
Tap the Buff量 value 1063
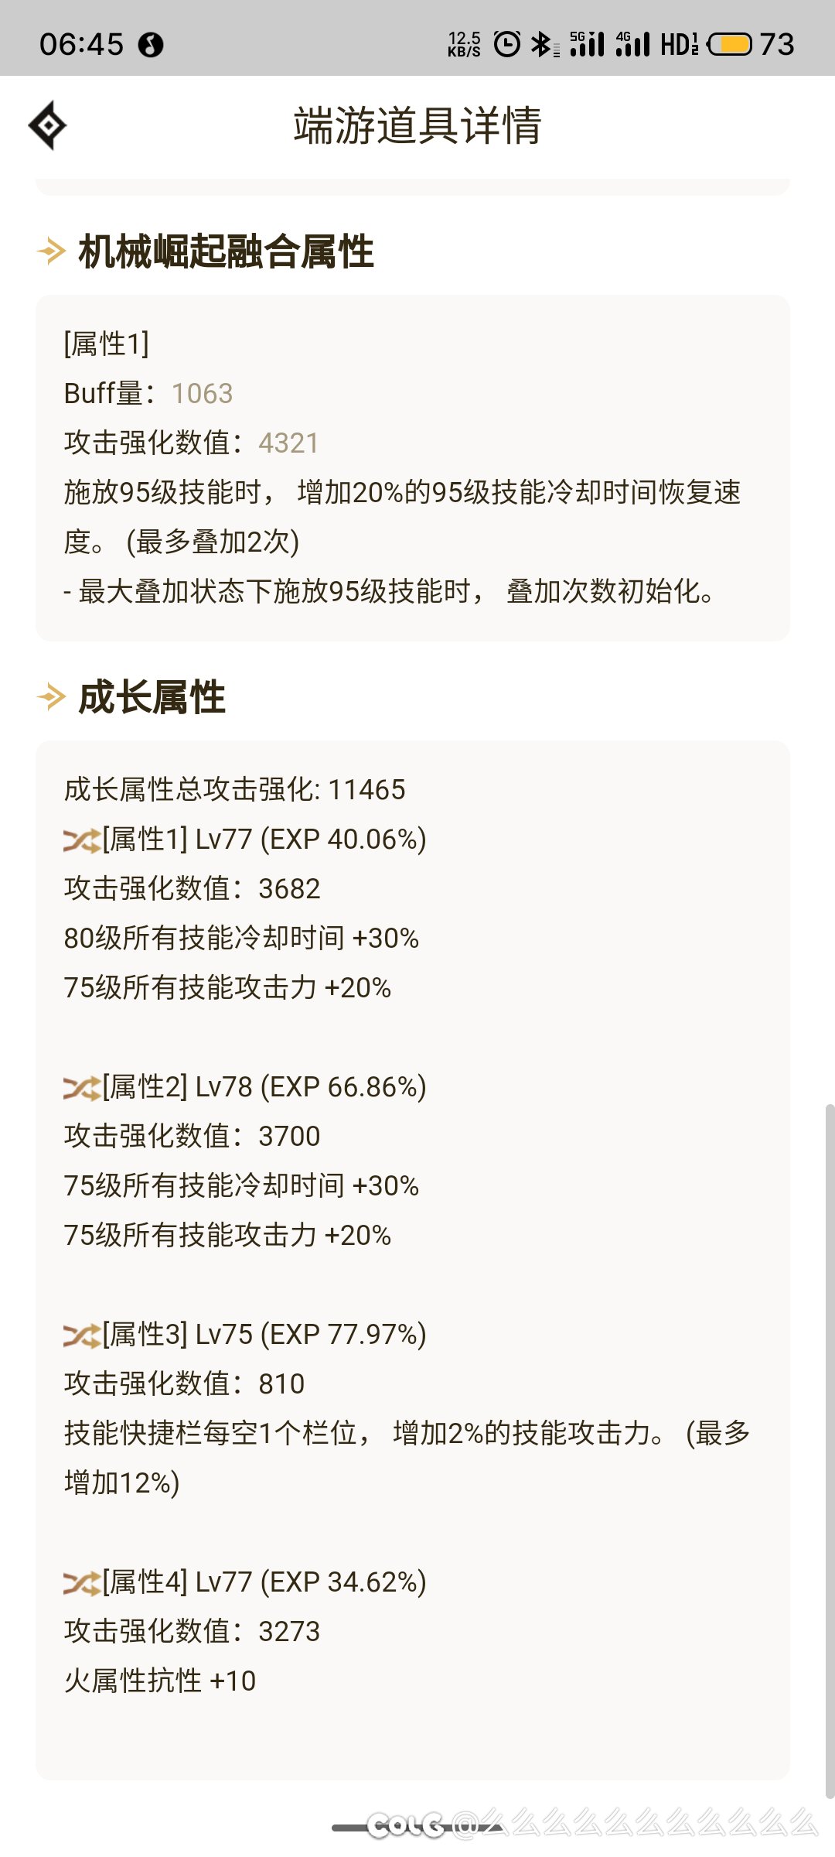coord(202,394)
